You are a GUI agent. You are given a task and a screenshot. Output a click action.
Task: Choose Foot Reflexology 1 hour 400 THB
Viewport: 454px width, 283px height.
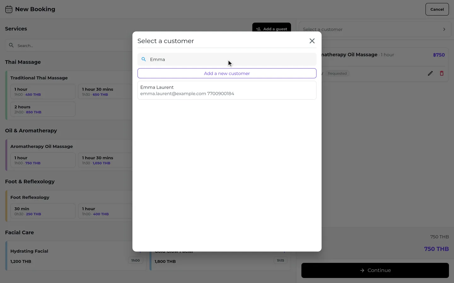point(105,211)
